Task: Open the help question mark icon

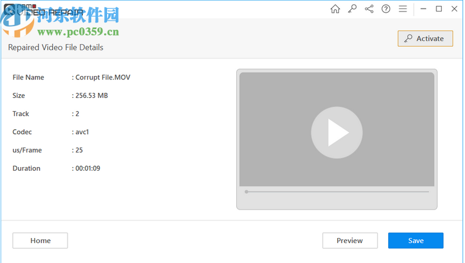Action: pos(386,9)
